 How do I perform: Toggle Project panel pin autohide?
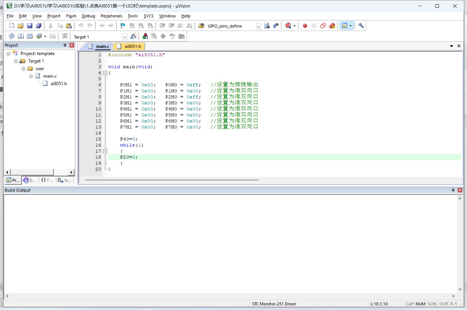(x=65, y=45)
